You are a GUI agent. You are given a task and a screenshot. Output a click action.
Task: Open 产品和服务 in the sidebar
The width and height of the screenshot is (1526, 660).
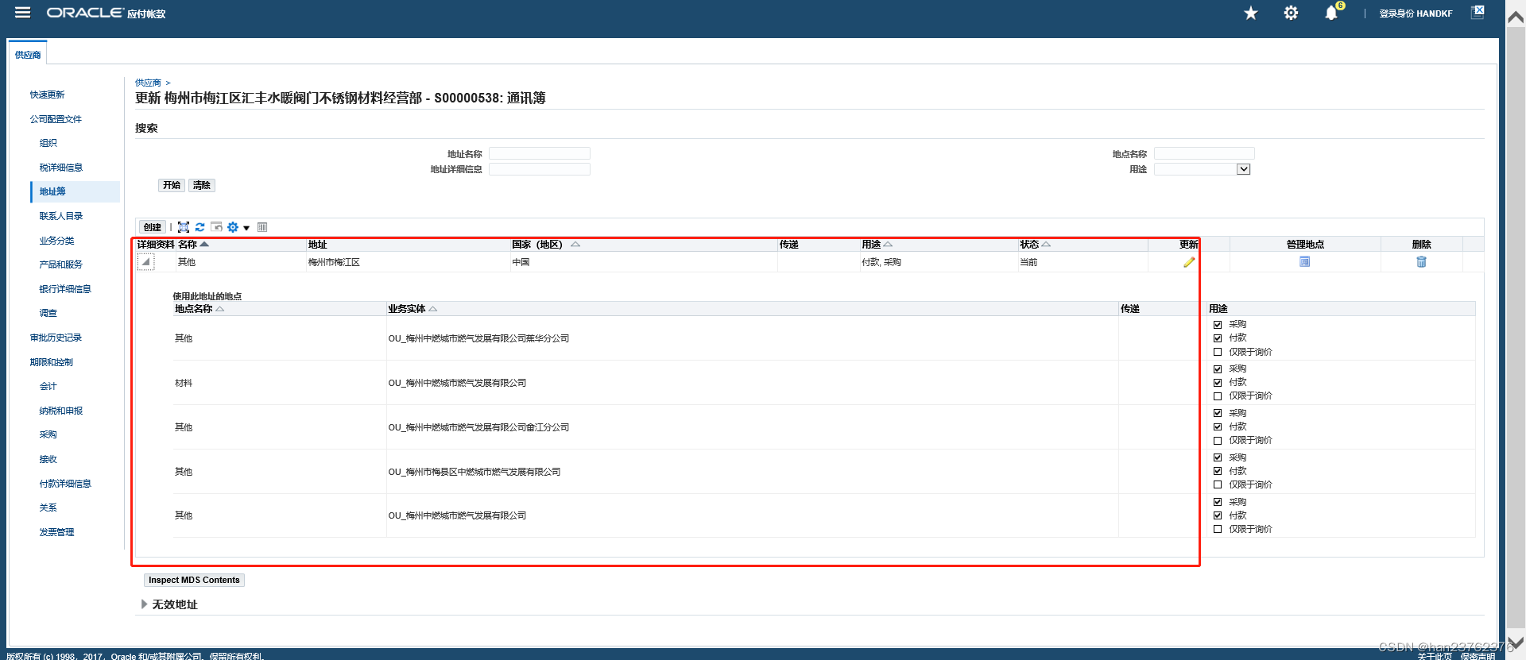pos(61,264)
